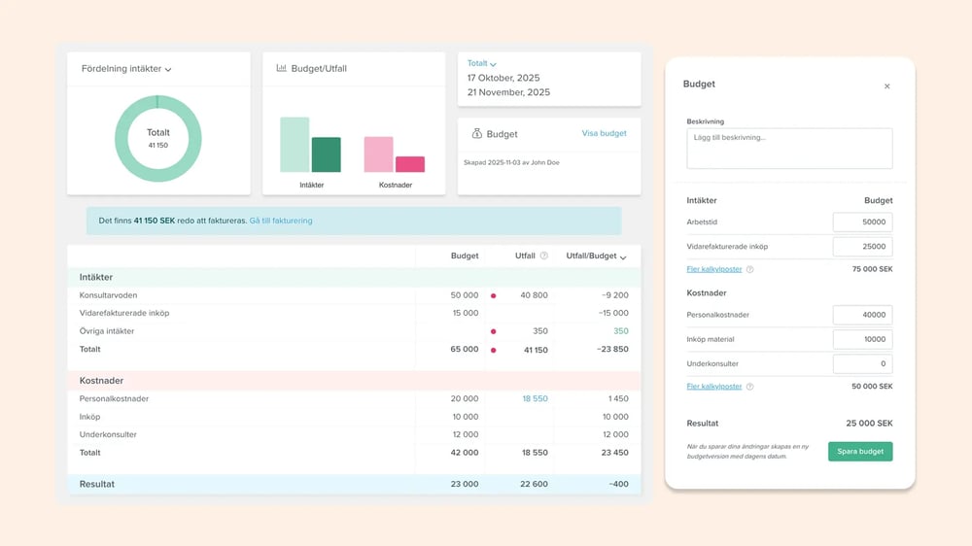Click help icon beside Fler kalkylposter under Intäkter
972x546 pixels.
pos(750,270)
